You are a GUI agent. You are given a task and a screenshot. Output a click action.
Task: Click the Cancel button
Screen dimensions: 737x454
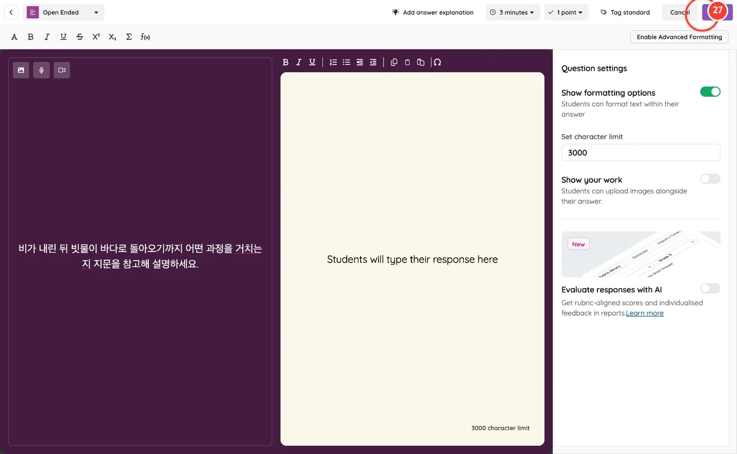(x=679, y=12)
